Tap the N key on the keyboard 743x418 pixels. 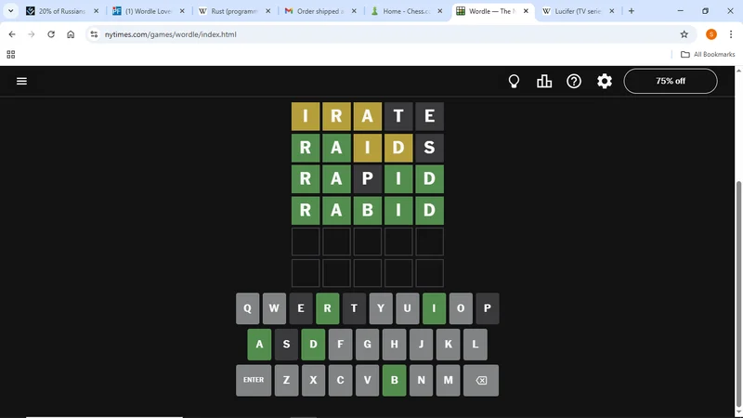tap(422, 380)
